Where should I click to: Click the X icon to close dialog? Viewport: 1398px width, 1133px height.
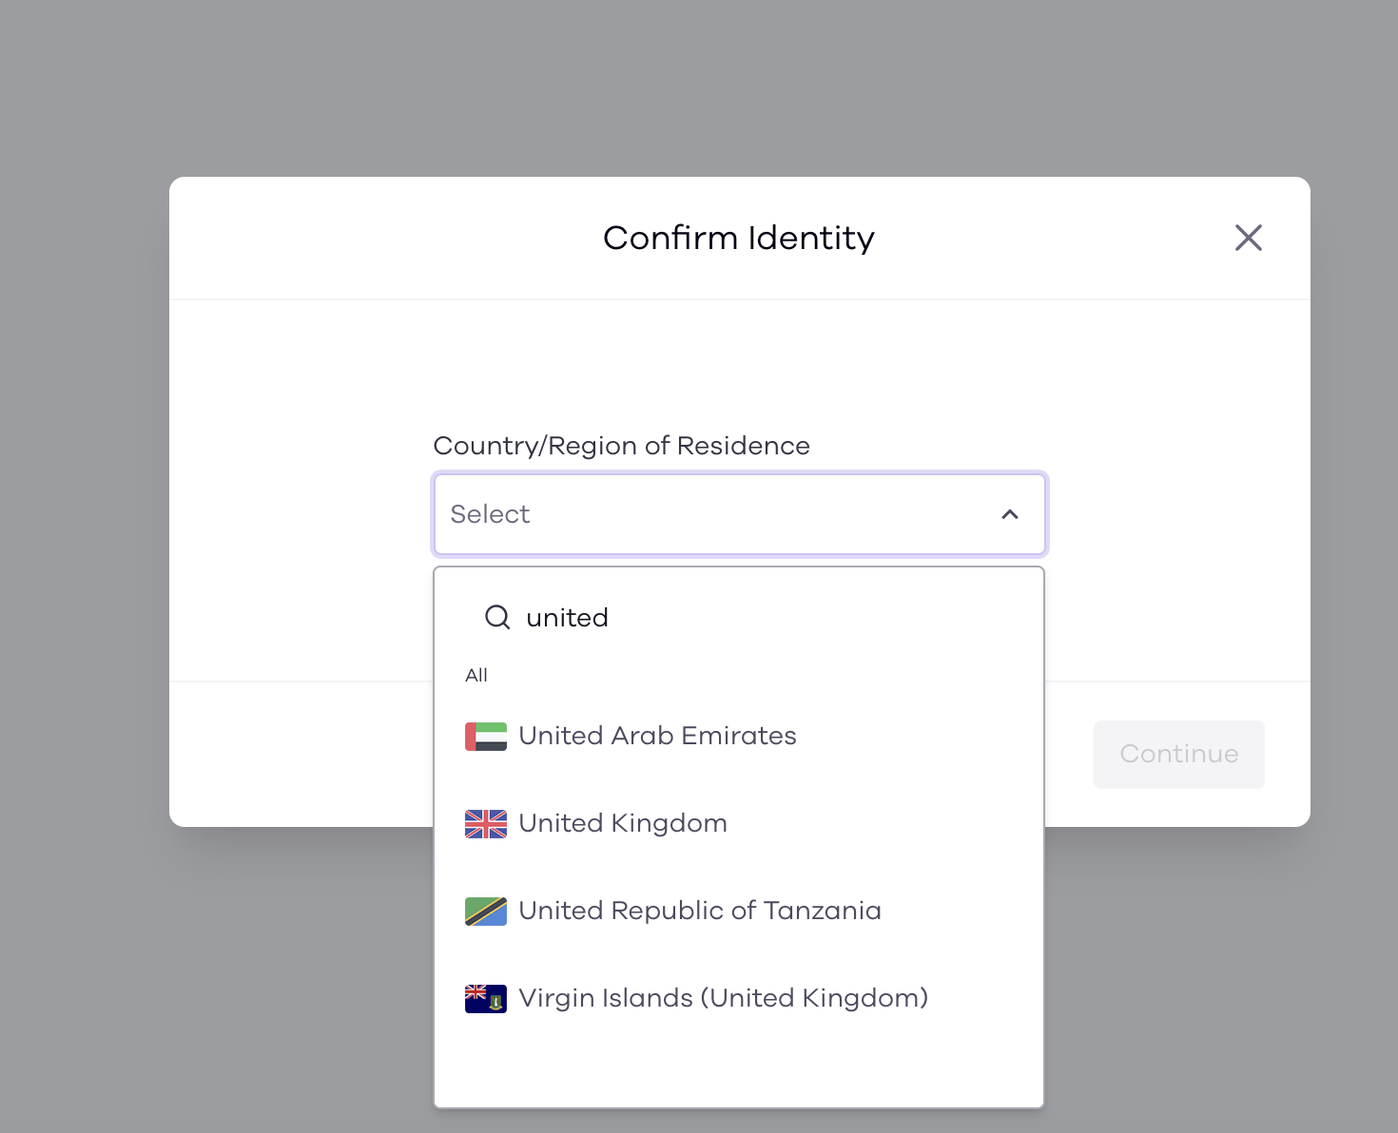pyautogui.click(x=1249, y=238)
